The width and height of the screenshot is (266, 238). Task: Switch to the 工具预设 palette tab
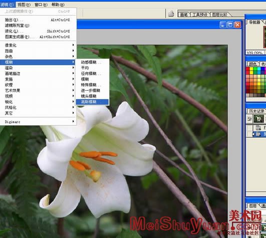(x=200, y=15)
